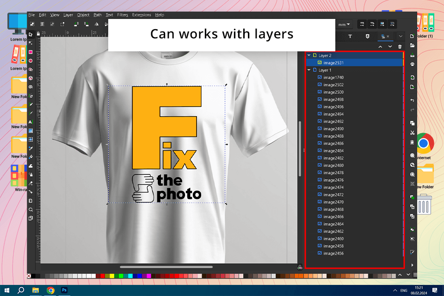Switch to Text and Font panel tab
This screenshot has width=444, height=296.
pyautogui.click(x=350, y=36)
